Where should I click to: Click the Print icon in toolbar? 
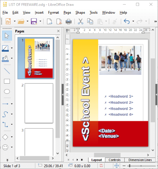(68, 21)
